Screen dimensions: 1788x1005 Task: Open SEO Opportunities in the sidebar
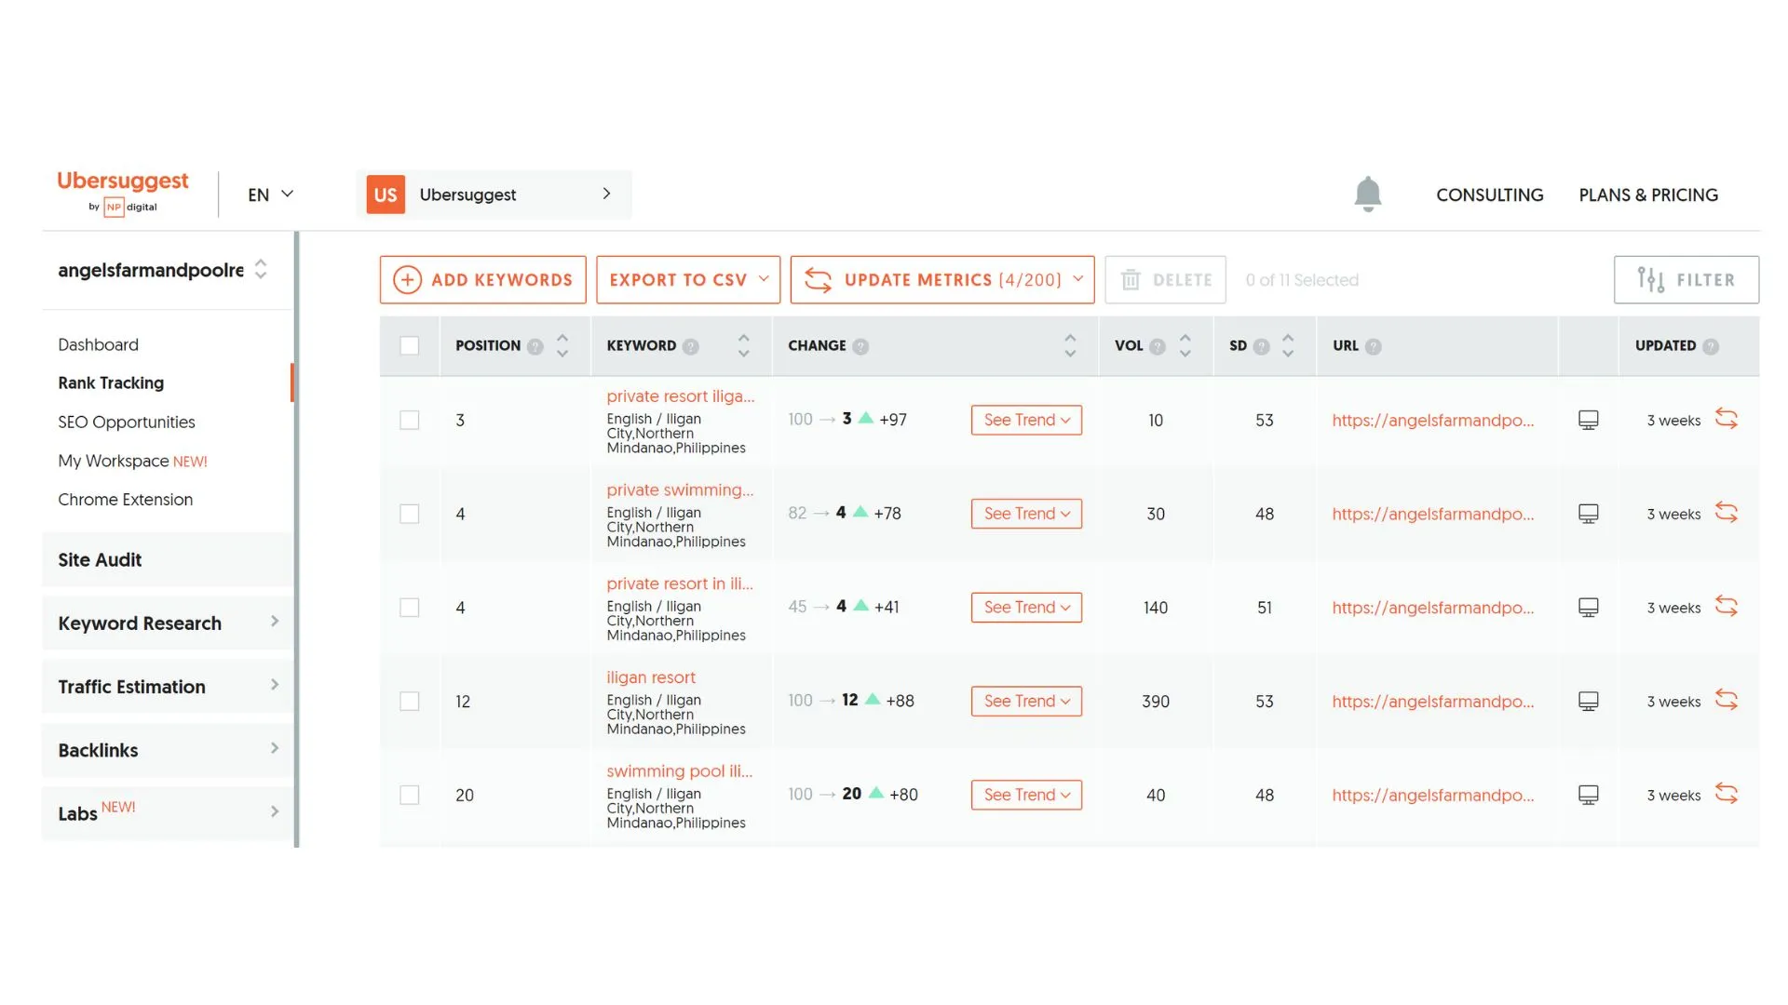pos(127,422)
